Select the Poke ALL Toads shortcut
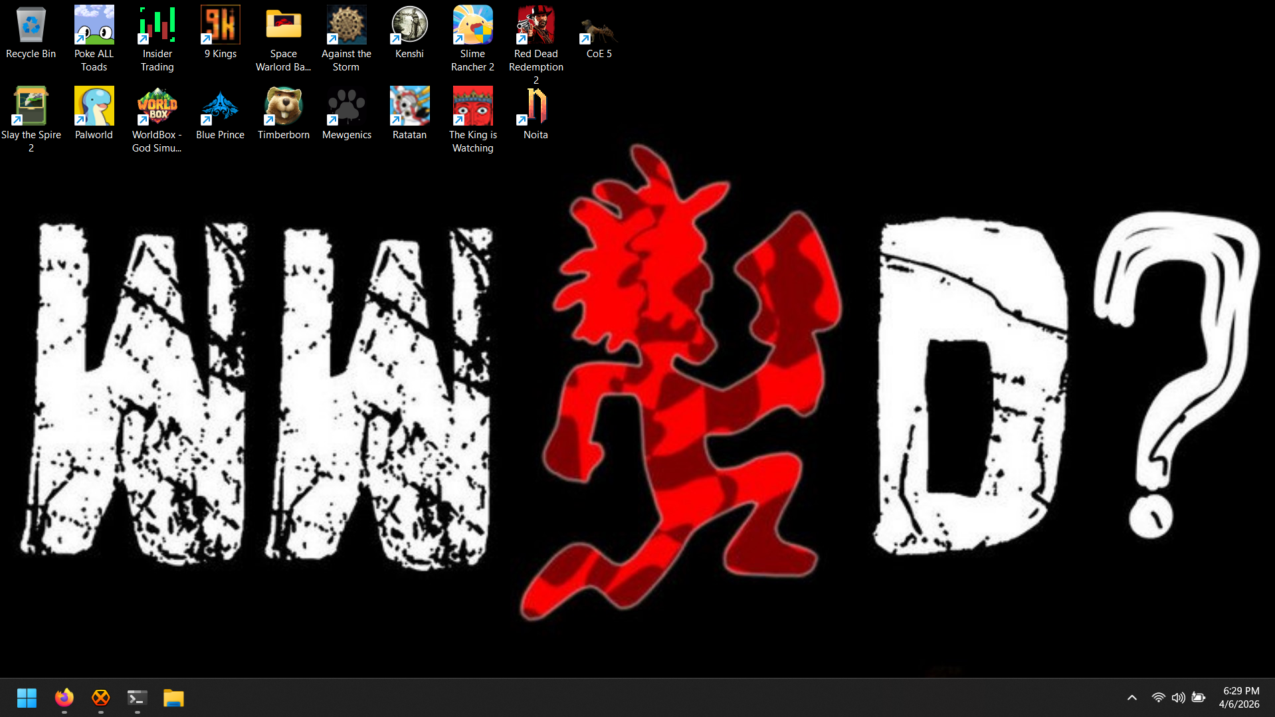This screenshot has height=717, width=1275. [x=94, y=39]
